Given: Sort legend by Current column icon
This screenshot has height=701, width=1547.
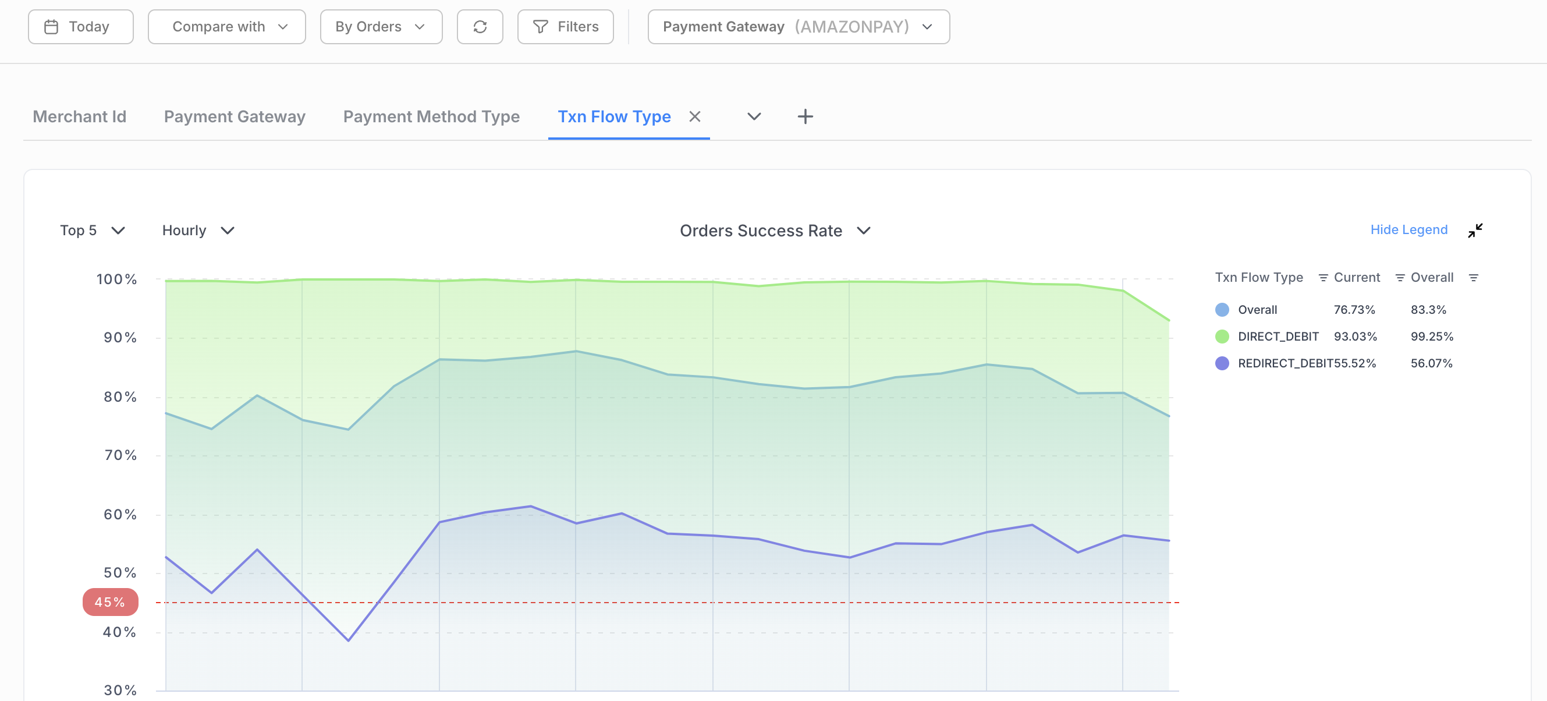Looking at the screenshot, I should pos(1399,278).
